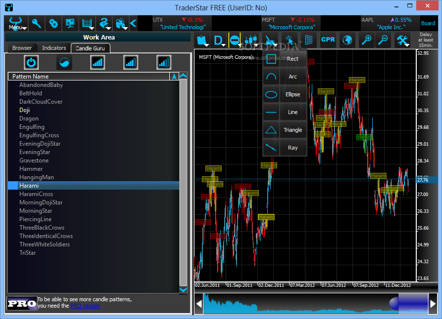Viewport: 442px width, 319px height.
Task: Zoom out with magnifier minus
Action: [x=383, y=40]
